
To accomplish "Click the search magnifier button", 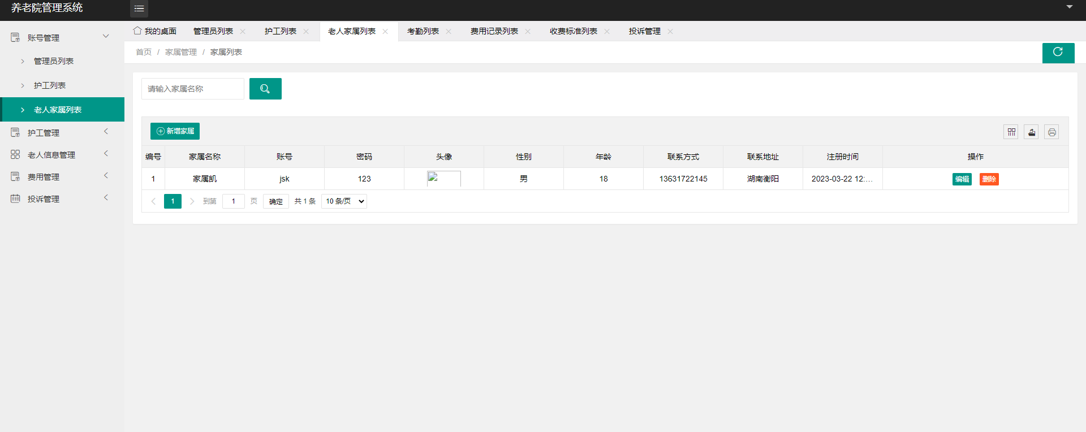I will [x=265, y=89].
